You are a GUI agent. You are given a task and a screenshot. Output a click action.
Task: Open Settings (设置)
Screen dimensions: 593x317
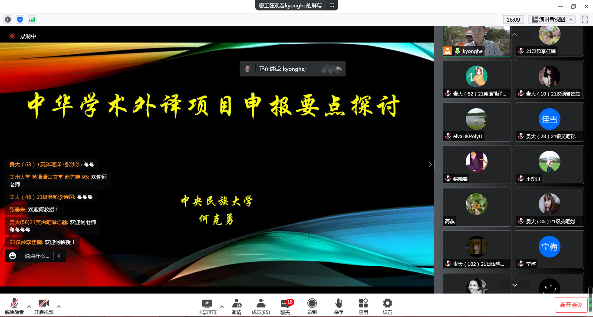(388, 307)
